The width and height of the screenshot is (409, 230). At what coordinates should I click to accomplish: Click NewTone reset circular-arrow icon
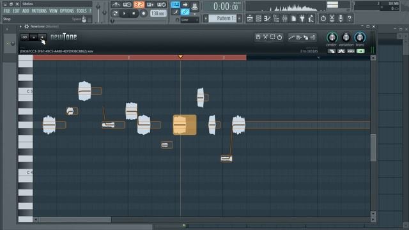[280, 37]
